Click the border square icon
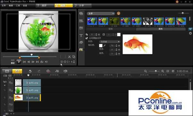Screen dimensions: 193x116 104,35
